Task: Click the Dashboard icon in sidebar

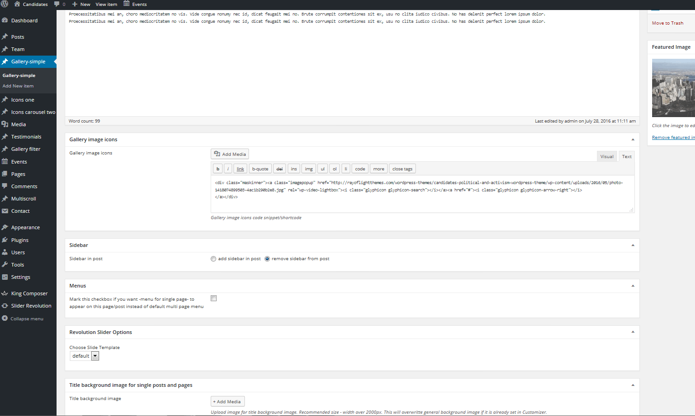Action: pos(5,21)
